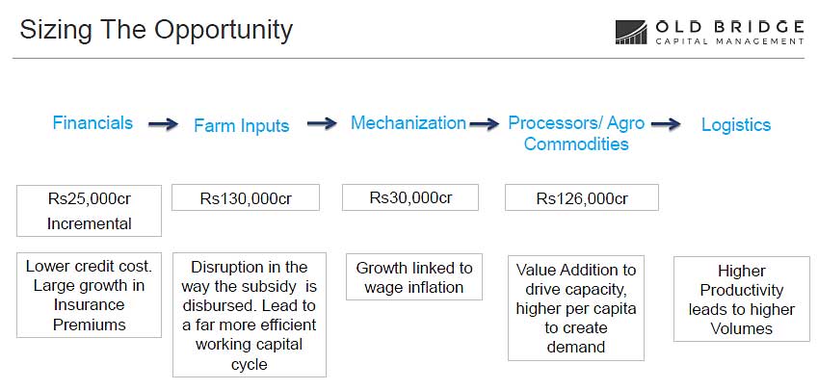The height and width of the screenshot is (390, 818).
Task: Select the Rs25,000cr Incremental box
Action: 90,211
